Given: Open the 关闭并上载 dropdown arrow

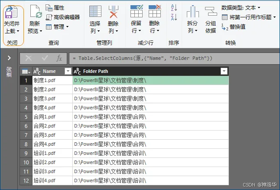Looking at the screenshot, I should click(x=18, y=31).
